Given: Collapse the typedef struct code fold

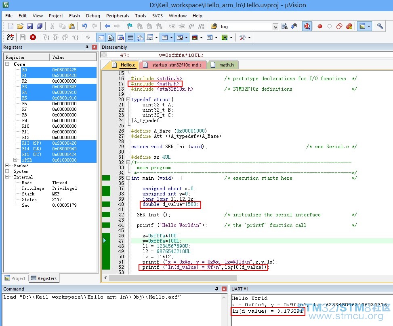Looking at the screenshot, I should [128, 100].
